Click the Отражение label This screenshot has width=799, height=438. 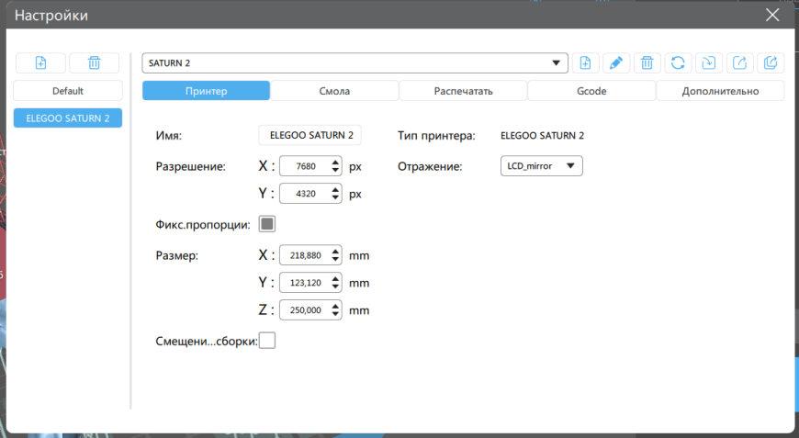click(430, 166)
